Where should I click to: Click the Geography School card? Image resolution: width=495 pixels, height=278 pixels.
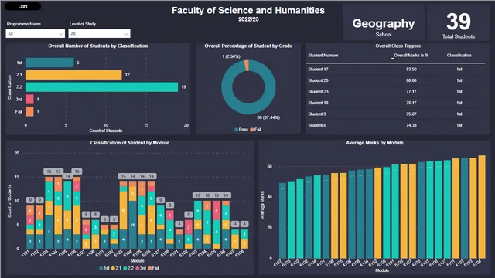click(x=384, y=22)
